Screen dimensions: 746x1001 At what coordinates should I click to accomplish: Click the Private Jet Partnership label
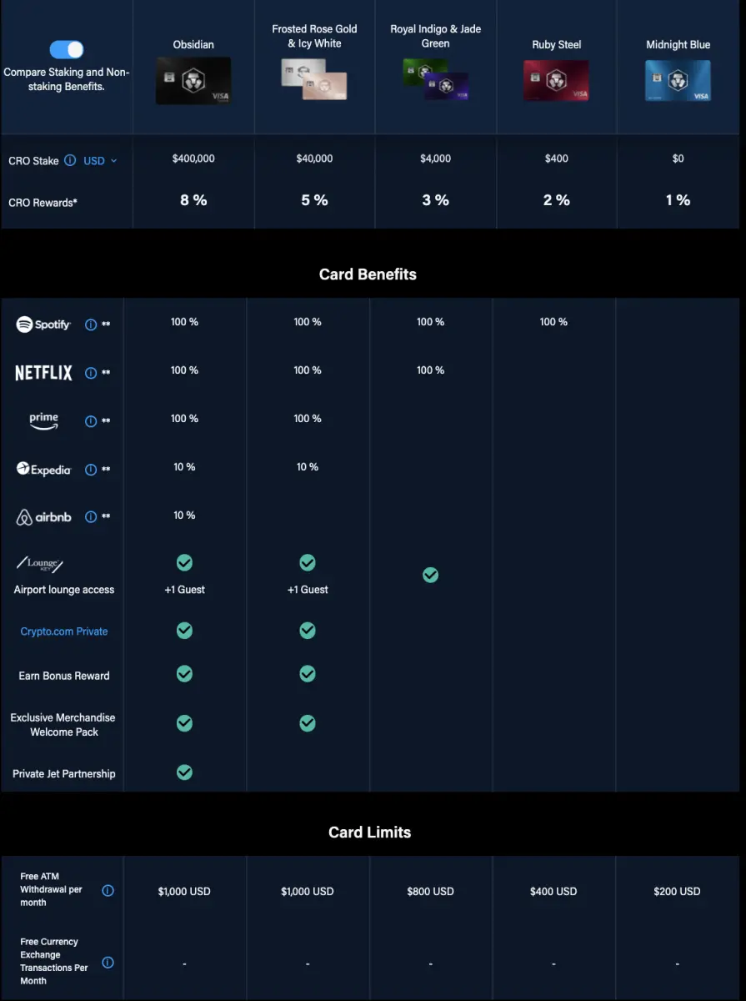64,774
